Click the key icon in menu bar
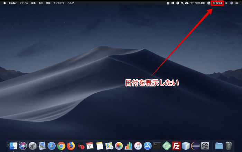Image resolution: width=242 pixels, height=152 pixels. point(182,3)
